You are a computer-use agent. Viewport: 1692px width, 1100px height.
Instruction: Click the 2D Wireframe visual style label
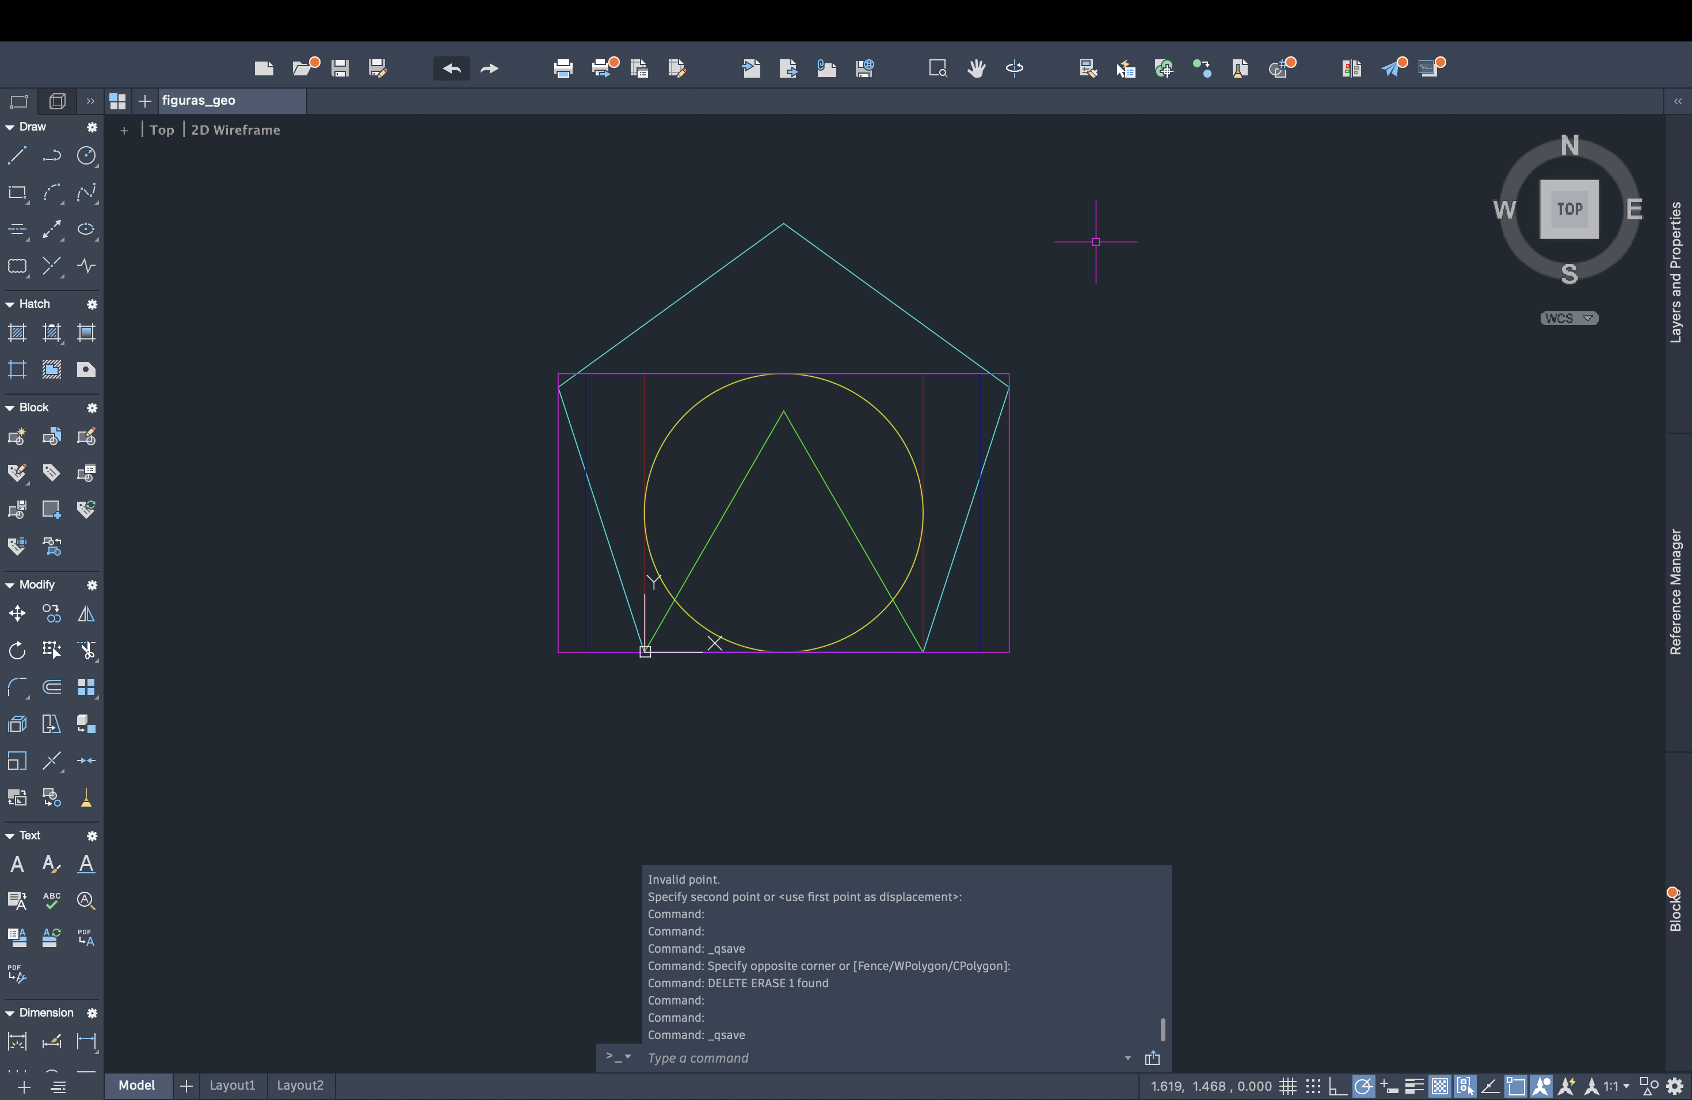235,130
